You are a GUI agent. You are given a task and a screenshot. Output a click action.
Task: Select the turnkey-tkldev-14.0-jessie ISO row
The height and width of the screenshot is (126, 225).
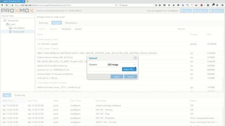[129, 74]
